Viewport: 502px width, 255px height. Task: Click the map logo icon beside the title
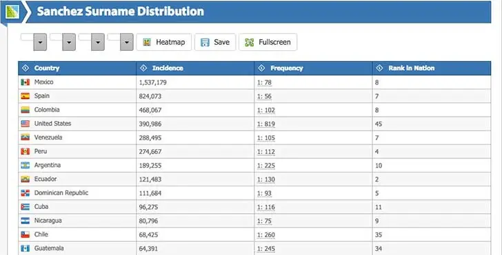click(12, 12)
